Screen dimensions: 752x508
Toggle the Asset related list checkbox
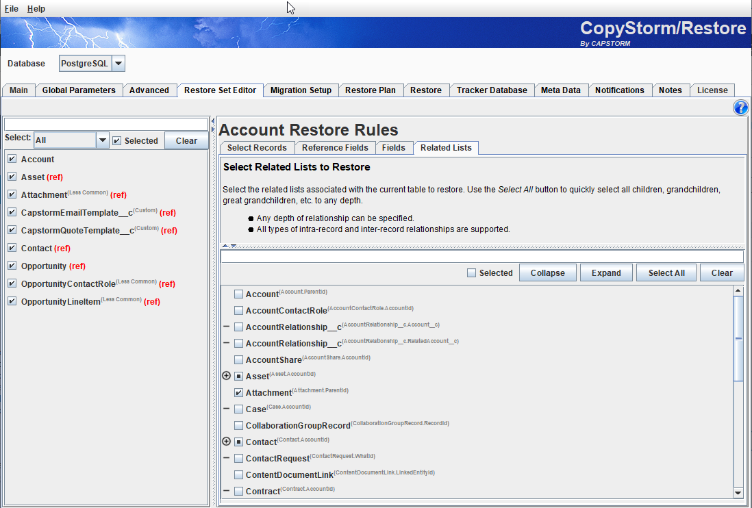[x=238, y=376]
